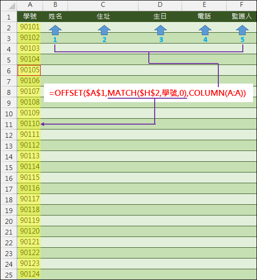Select cell containing 90112
This screenshot has width=257, height=280.
[29, 145]
